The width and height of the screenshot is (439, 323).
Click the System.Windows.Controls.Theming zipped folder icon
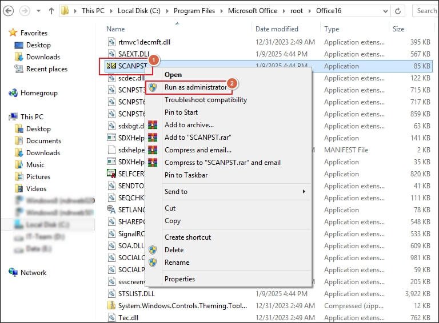(x=111, y=305)
